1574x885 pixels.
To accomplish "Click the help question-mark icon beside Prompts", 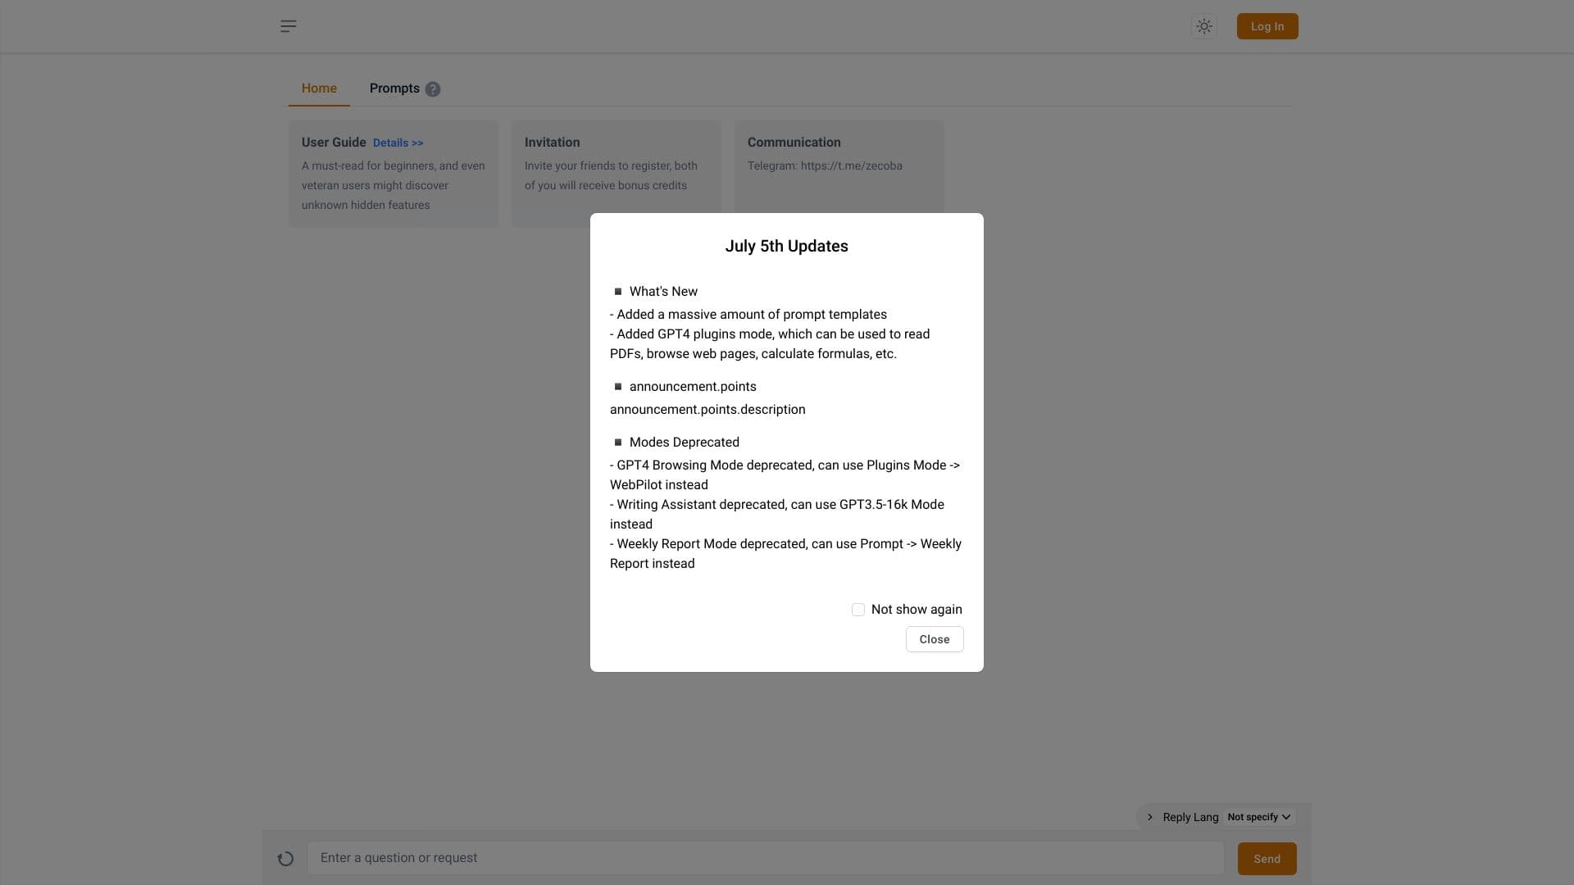I will click(433, 89).
